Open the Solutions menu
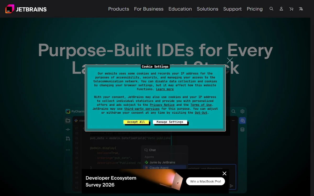The width and height of the screenshot is (314, 196). (x=208, y=9)
